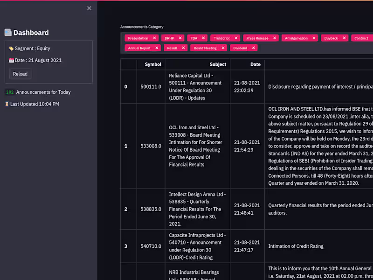Click the 'Segment : Equity' text
Screen dimensions: 373x280
(x=32, y=49)
